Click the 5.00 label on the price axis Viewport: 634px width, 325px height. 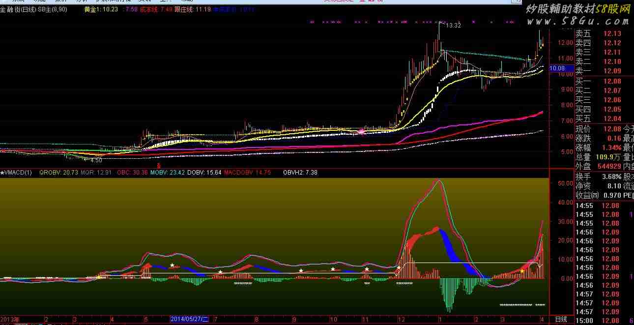click(x=568, y=152)
